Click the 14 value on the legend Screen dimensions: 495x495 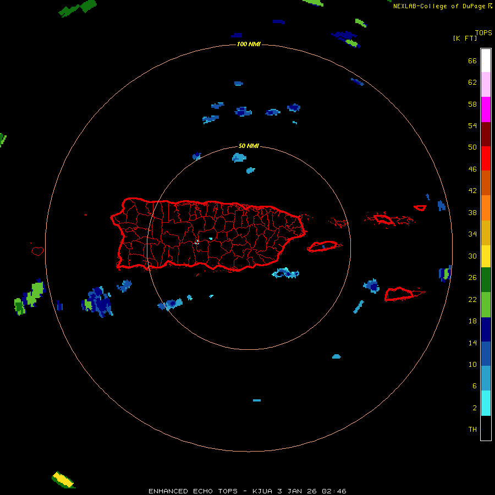[472, 343]
